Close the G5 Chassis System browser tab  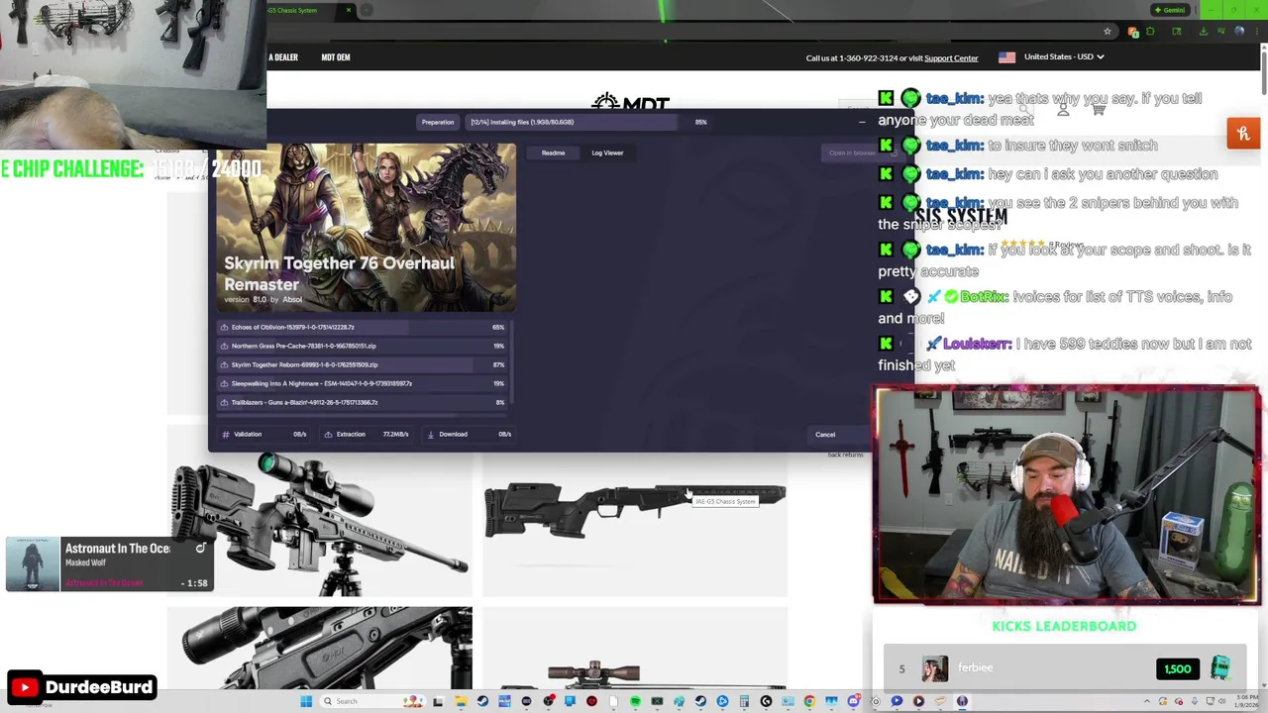(348, 10)
